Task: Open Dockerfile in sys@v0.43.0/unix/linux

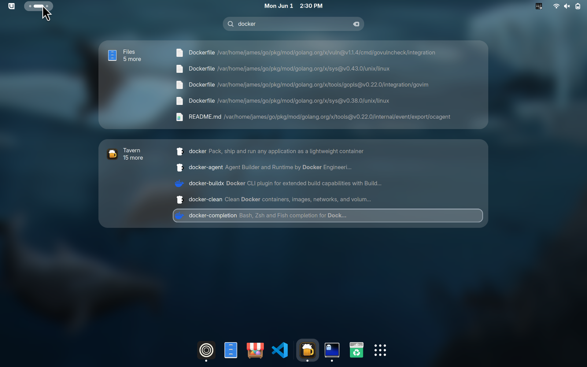Action: tap(328, 69)
